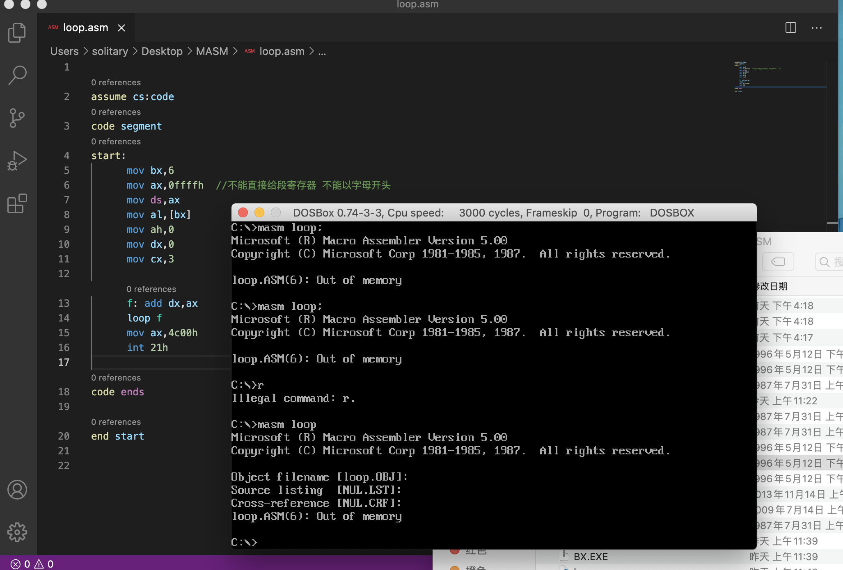Click 0 references above end start
843x570 pixels.
[x=116, y=422]
